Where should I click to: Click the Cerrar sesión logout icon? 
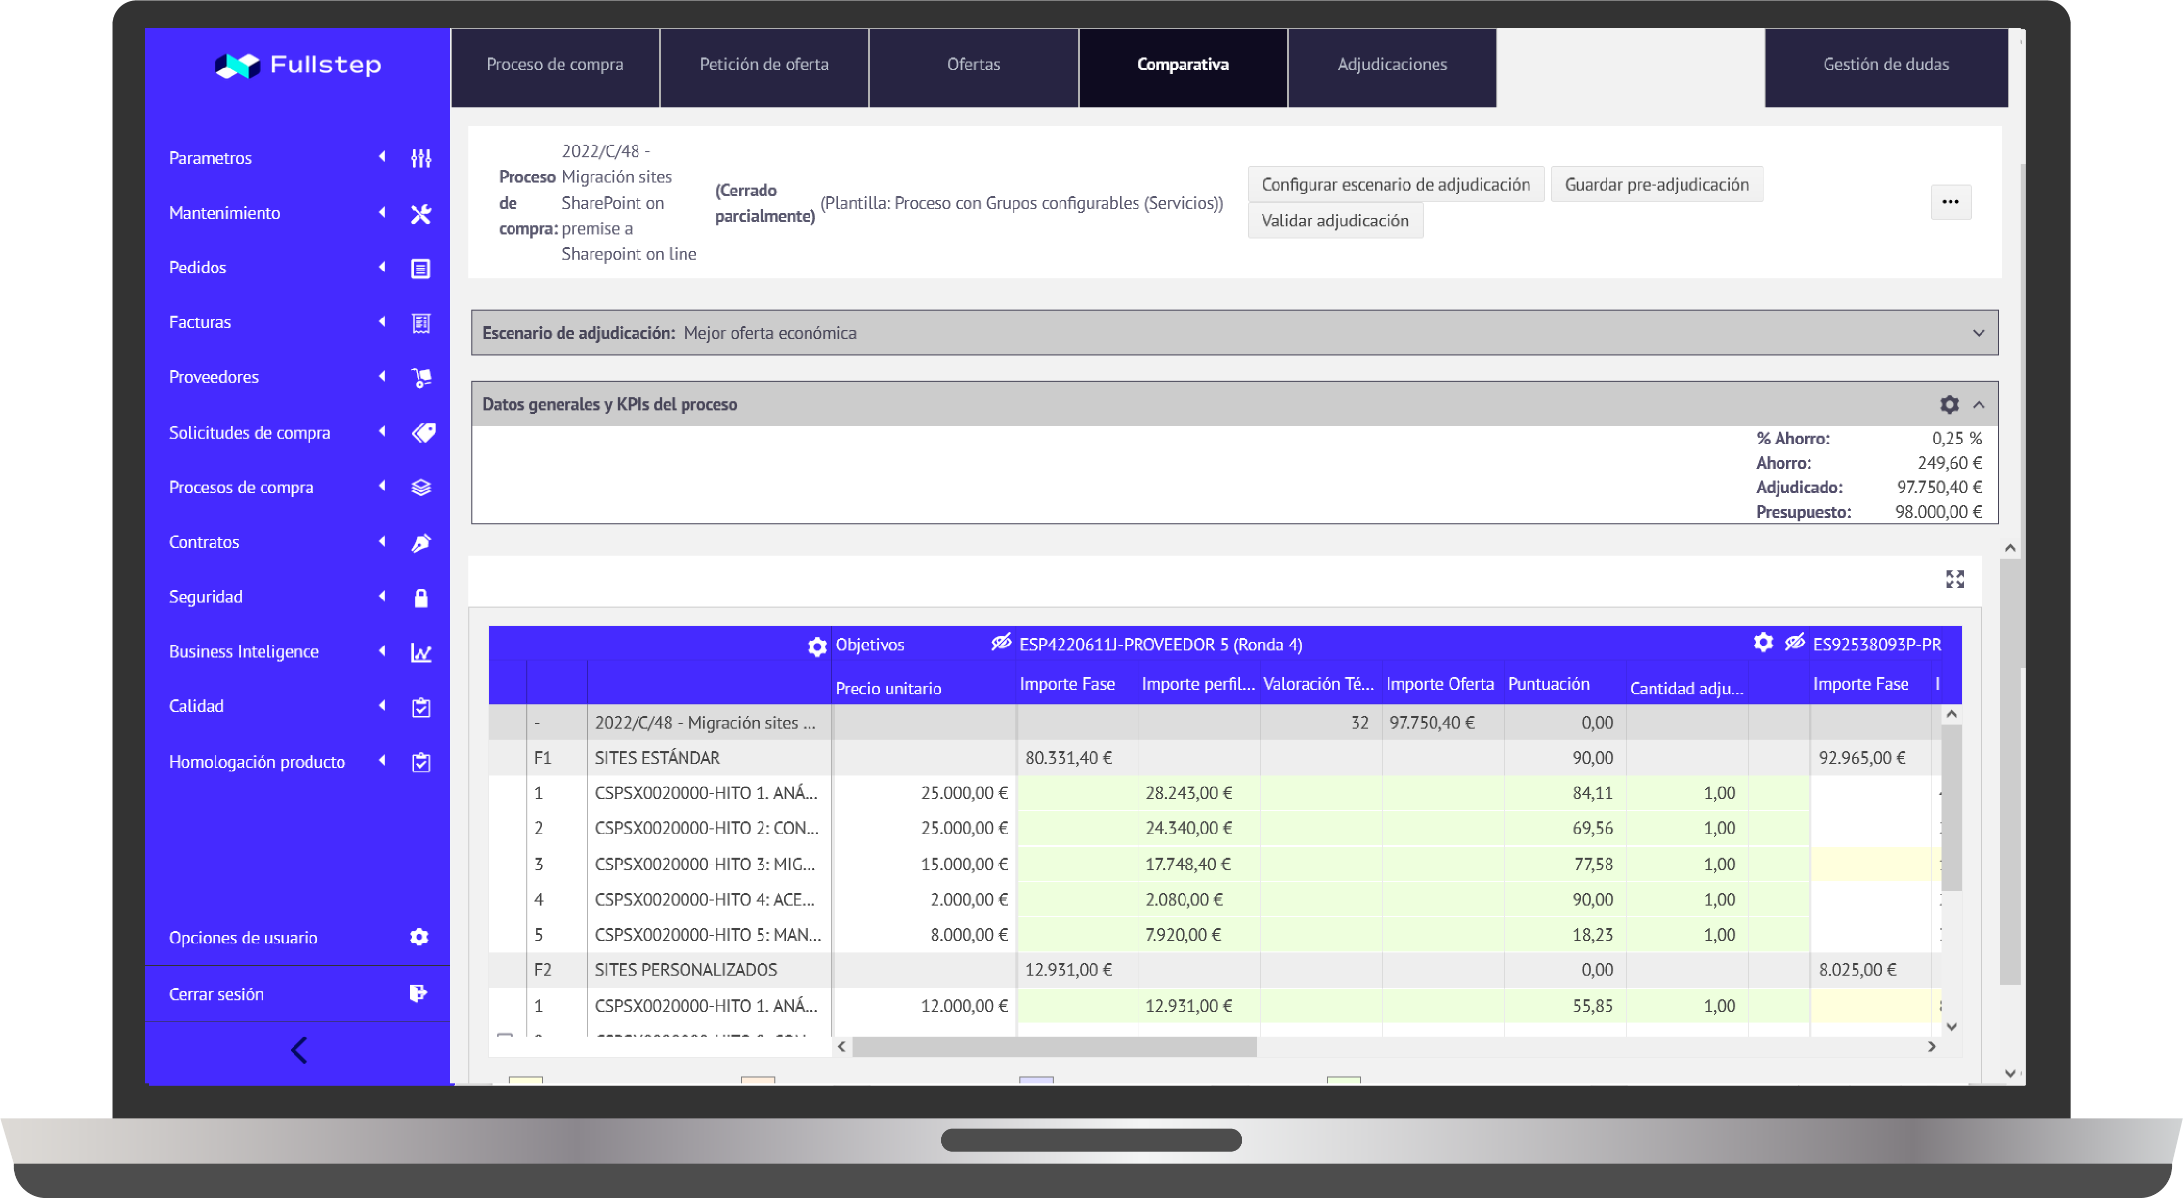coord(418,993)
